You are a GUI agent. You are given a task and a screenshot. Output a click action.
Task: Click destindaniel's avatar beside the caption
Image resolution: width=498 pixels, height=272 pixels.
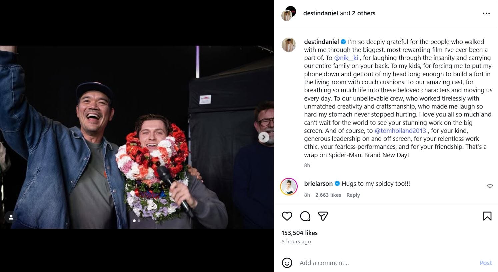point(289,45)
